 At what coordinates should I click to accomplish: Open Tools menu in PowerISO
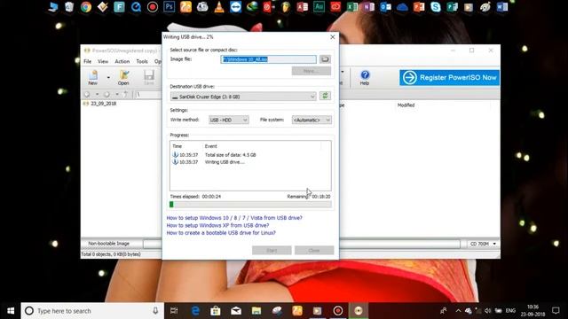point(142,61)
